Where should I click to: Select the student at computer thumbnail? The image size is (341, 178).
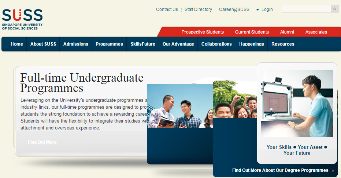pyautogui.click(x=297, y=103)
